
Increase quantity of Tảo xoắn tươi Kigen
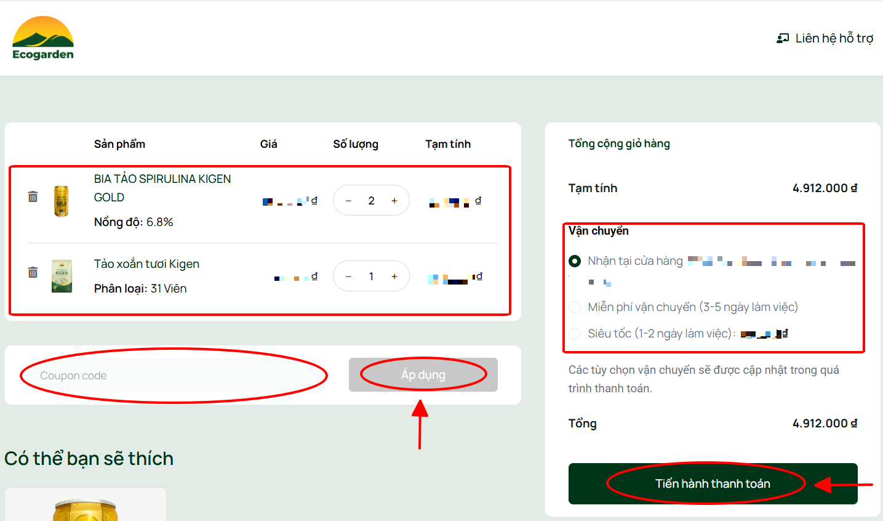tap(394, 277)
